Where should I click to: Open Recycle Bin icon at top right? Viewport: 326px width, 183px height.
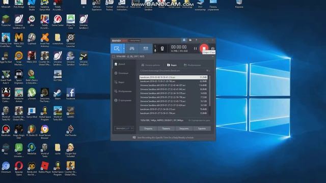[x=239, y=4]
